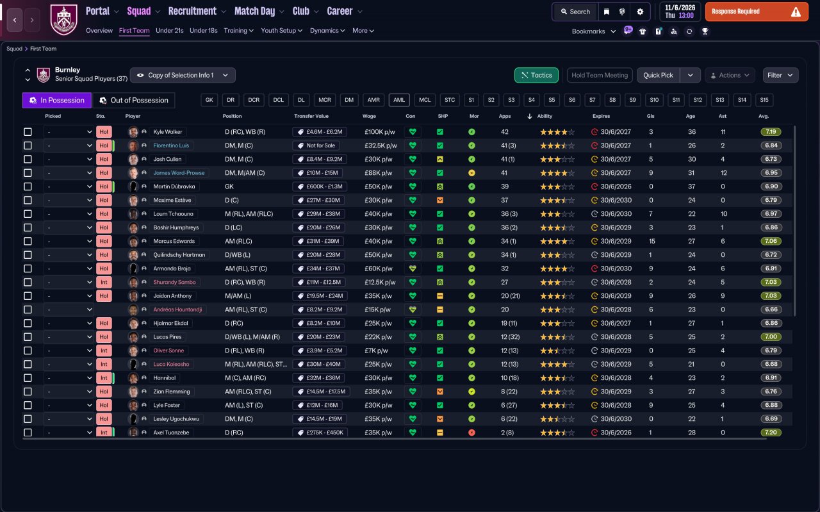The width and height of the screenshot is (820, 512).
Task: Open the Recruitment menu
Action: pyautogui.click(x=197, y=11)
